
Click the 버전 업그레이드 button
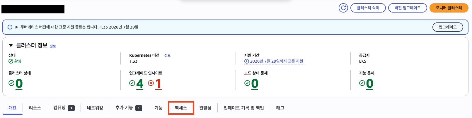(x=407, y=8)
